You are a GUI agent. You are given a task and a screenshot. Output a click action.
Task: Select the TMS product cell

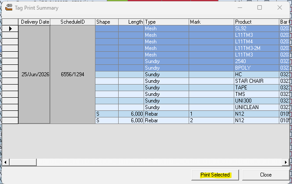click(x=257, y=94)
